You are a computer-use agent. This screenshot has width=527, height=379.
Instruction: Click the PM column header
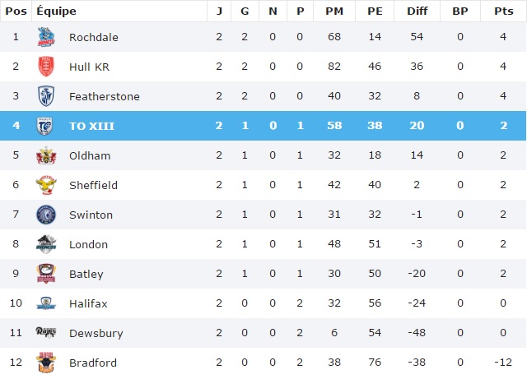point(333,11)
